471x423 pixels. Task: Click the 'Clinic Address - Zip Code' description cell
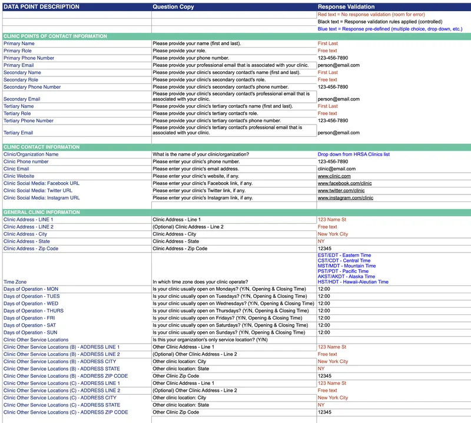77,249
